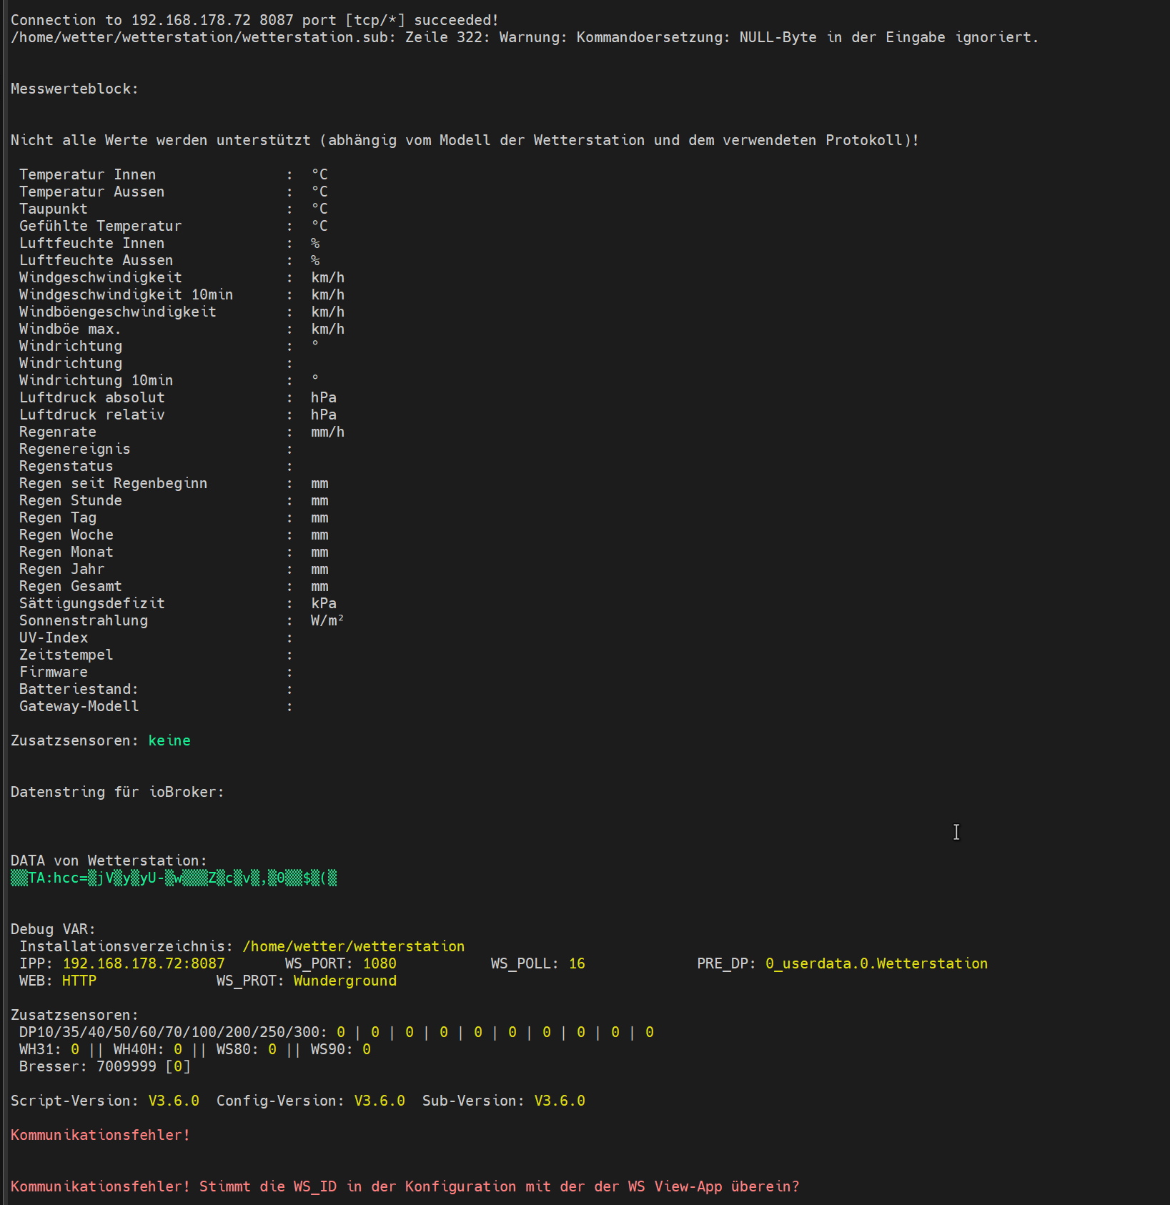Screen dimensions: 1170x1205
Task: Select the WEB value HTTP
Action: [79, 981]
